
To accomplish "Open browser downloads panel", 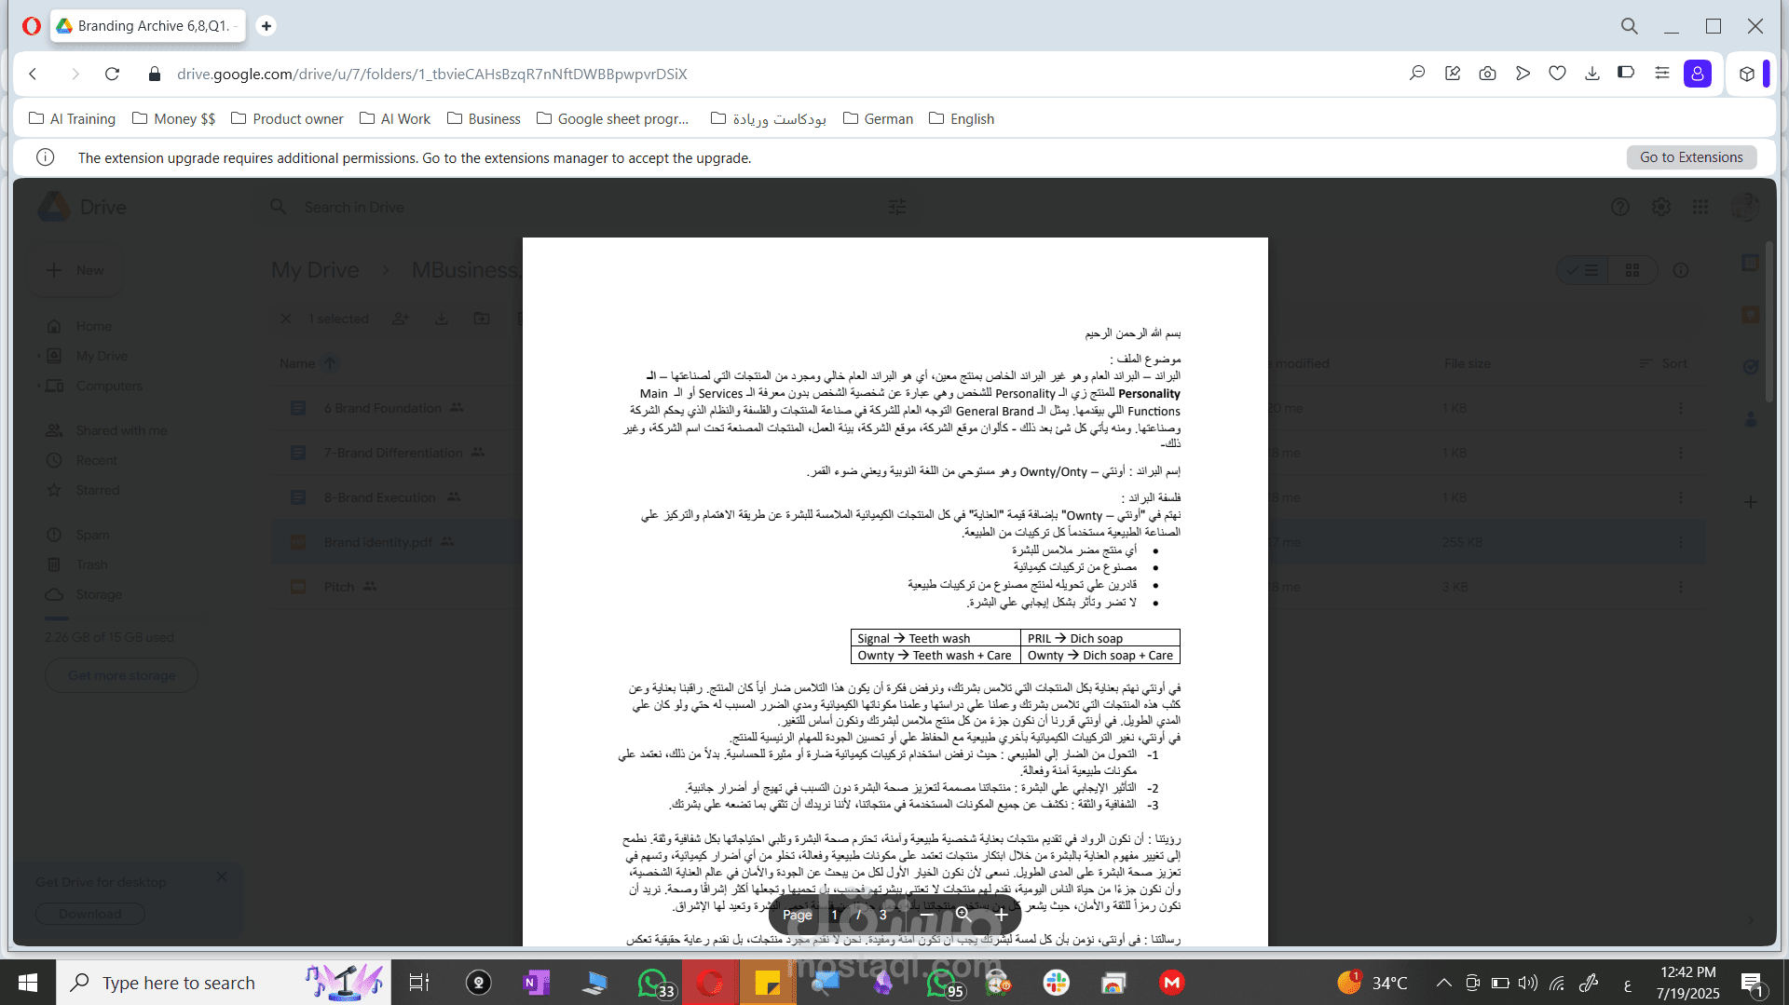I will 1592,74.
